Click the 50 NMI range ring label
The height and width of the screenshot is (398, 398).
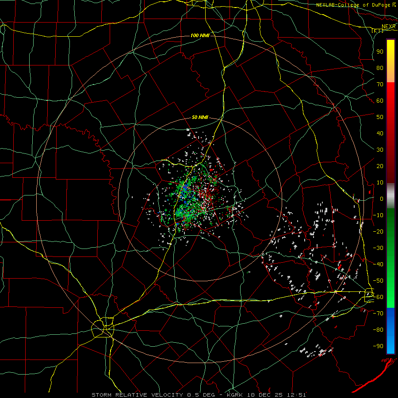click(x=200, y=117)
